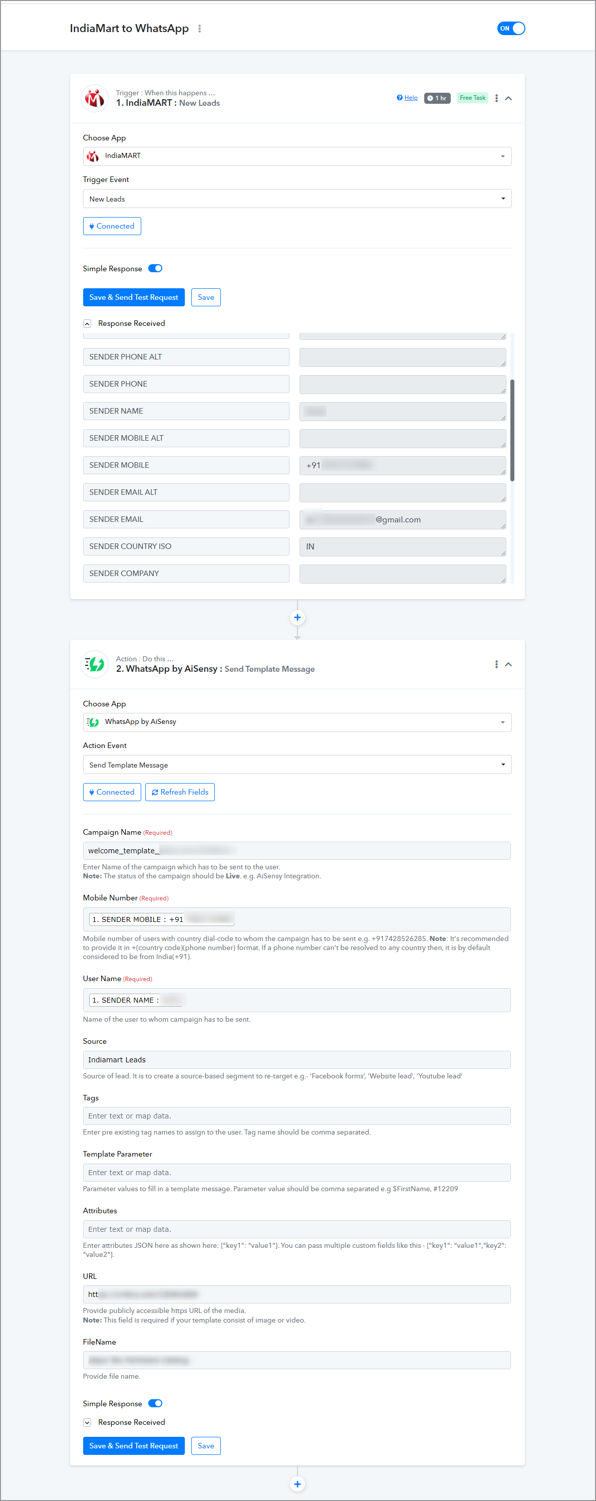Viewport: 596px width, 1501px height.
Task: Click the IndiaMart to WhatsApp workflow title
Action: pos(129,29)
